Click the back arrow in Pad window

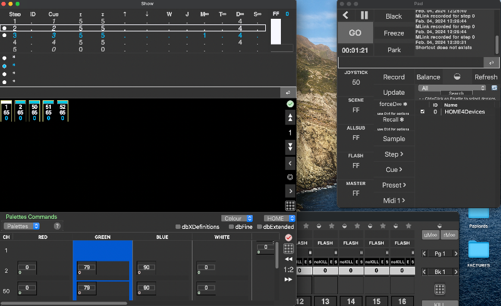(x=345, y=15)
